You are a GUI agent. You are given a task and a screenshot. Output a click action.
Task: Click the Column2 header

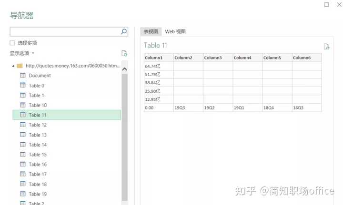click(188, 58)
